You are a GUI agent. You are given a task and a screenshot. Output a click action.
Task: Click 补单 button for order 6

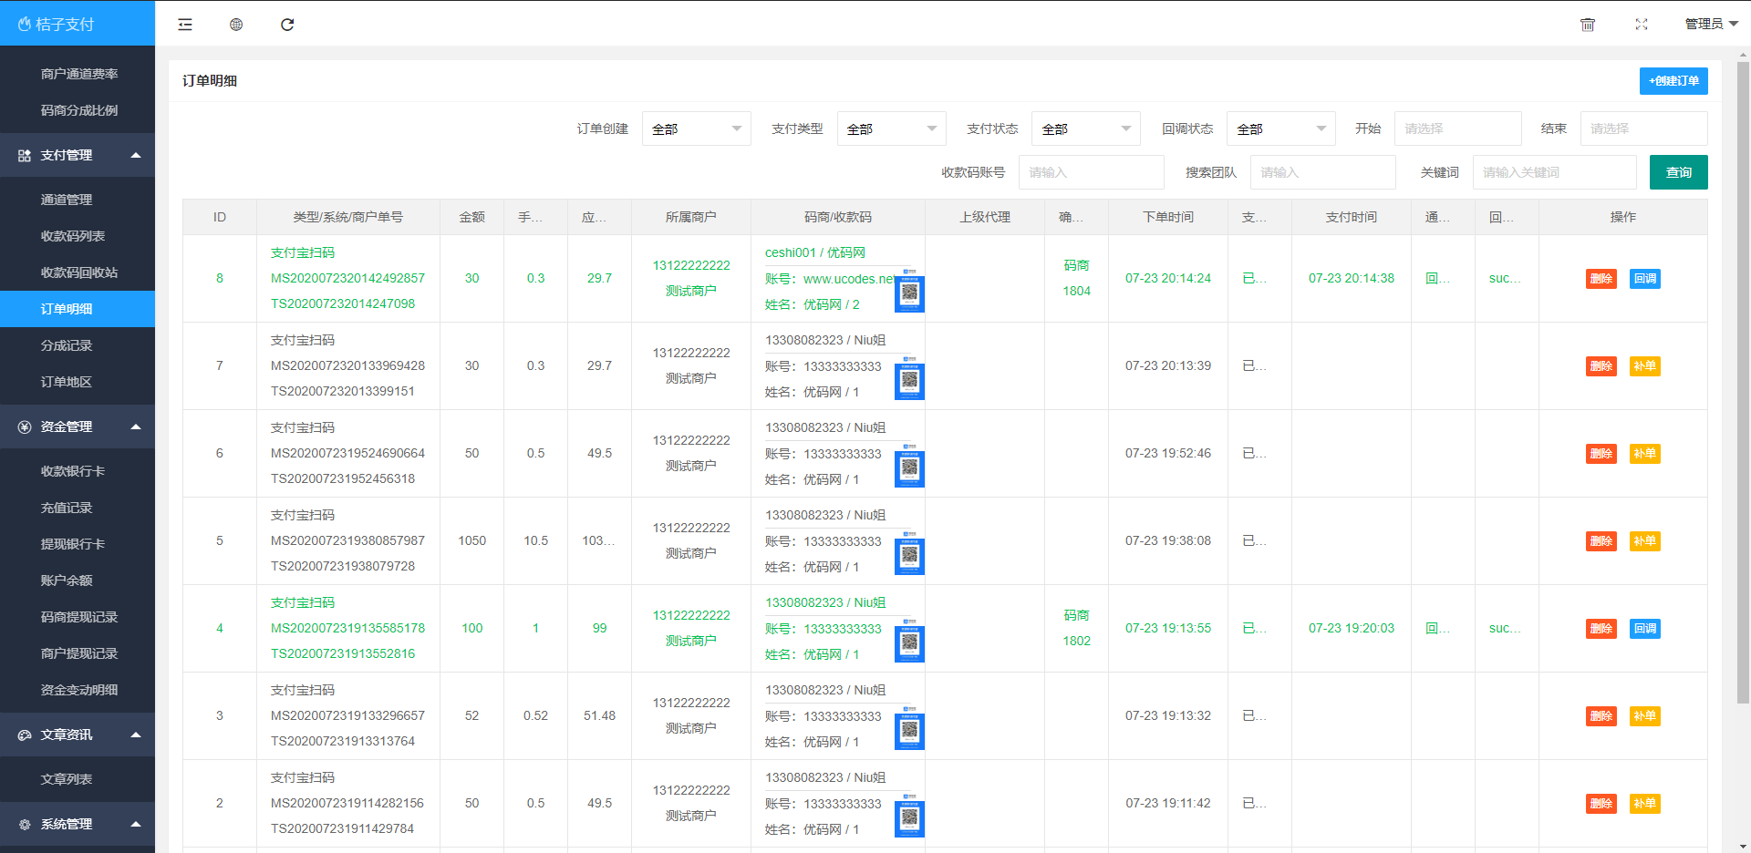(x=1644, y=454)
